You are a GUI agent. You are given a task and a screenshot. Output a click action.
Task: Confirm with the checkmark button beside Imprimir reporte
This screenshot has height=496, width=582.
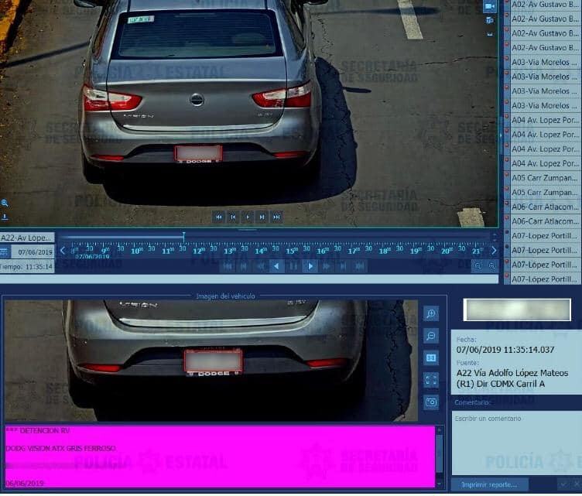click(x=563, y=484)
